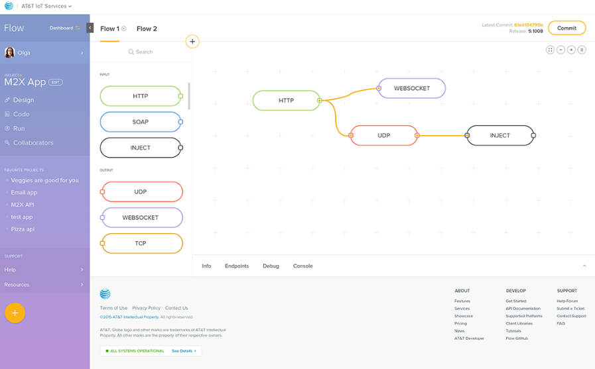Open Code in the sidebar
The width and height of the screenshot is (595, 369).
[x=21, y=114]
